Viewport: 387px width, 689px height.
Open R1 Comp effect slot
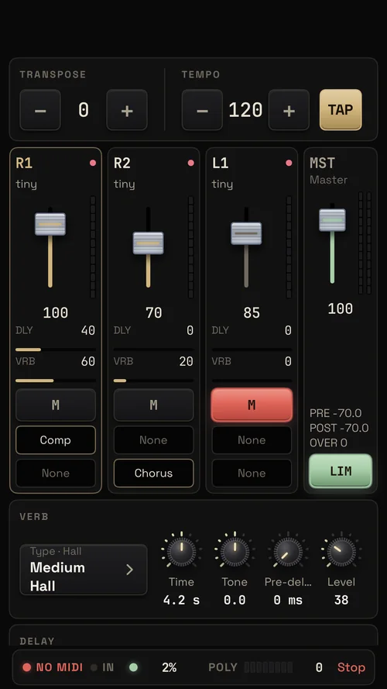click(x=56, y=440)
